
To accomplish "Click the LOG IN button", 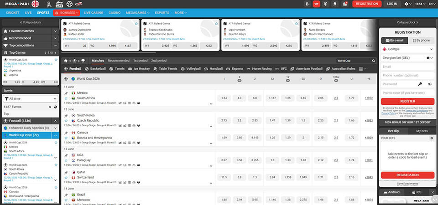I will click(x=392, y=4).
